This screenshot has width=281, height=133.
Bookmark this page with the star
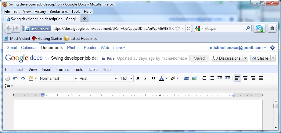[x=177, y=28]
